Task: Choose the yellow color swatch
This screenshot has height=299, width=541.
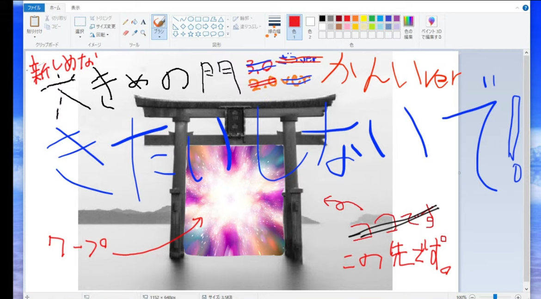Action: tap(363, 18)
